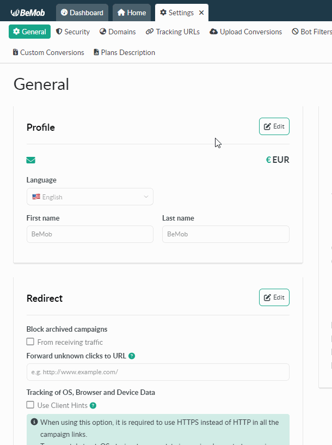Image resolution: width=332 pixels, height=445 pixels.
Task: Click the Forward unknown clicks URL field
Action: pyautogui.click(x=158, y=372)
